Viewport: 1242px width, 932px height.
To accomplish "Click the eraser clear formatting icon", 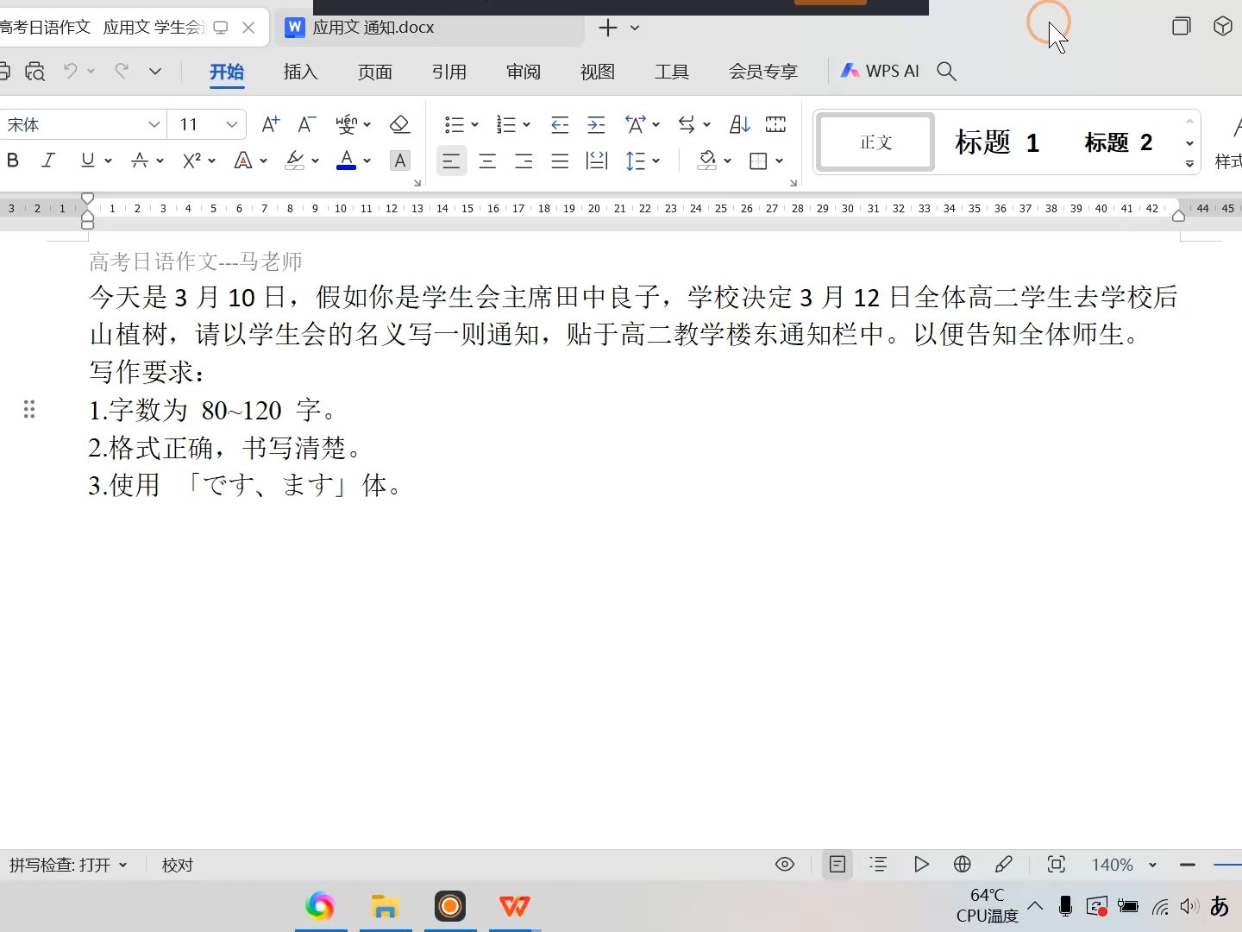I will point(398,124).
